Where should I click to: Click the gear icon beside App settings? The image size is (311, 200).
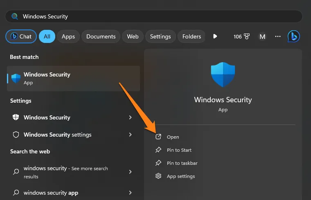[x=158, y=176]
